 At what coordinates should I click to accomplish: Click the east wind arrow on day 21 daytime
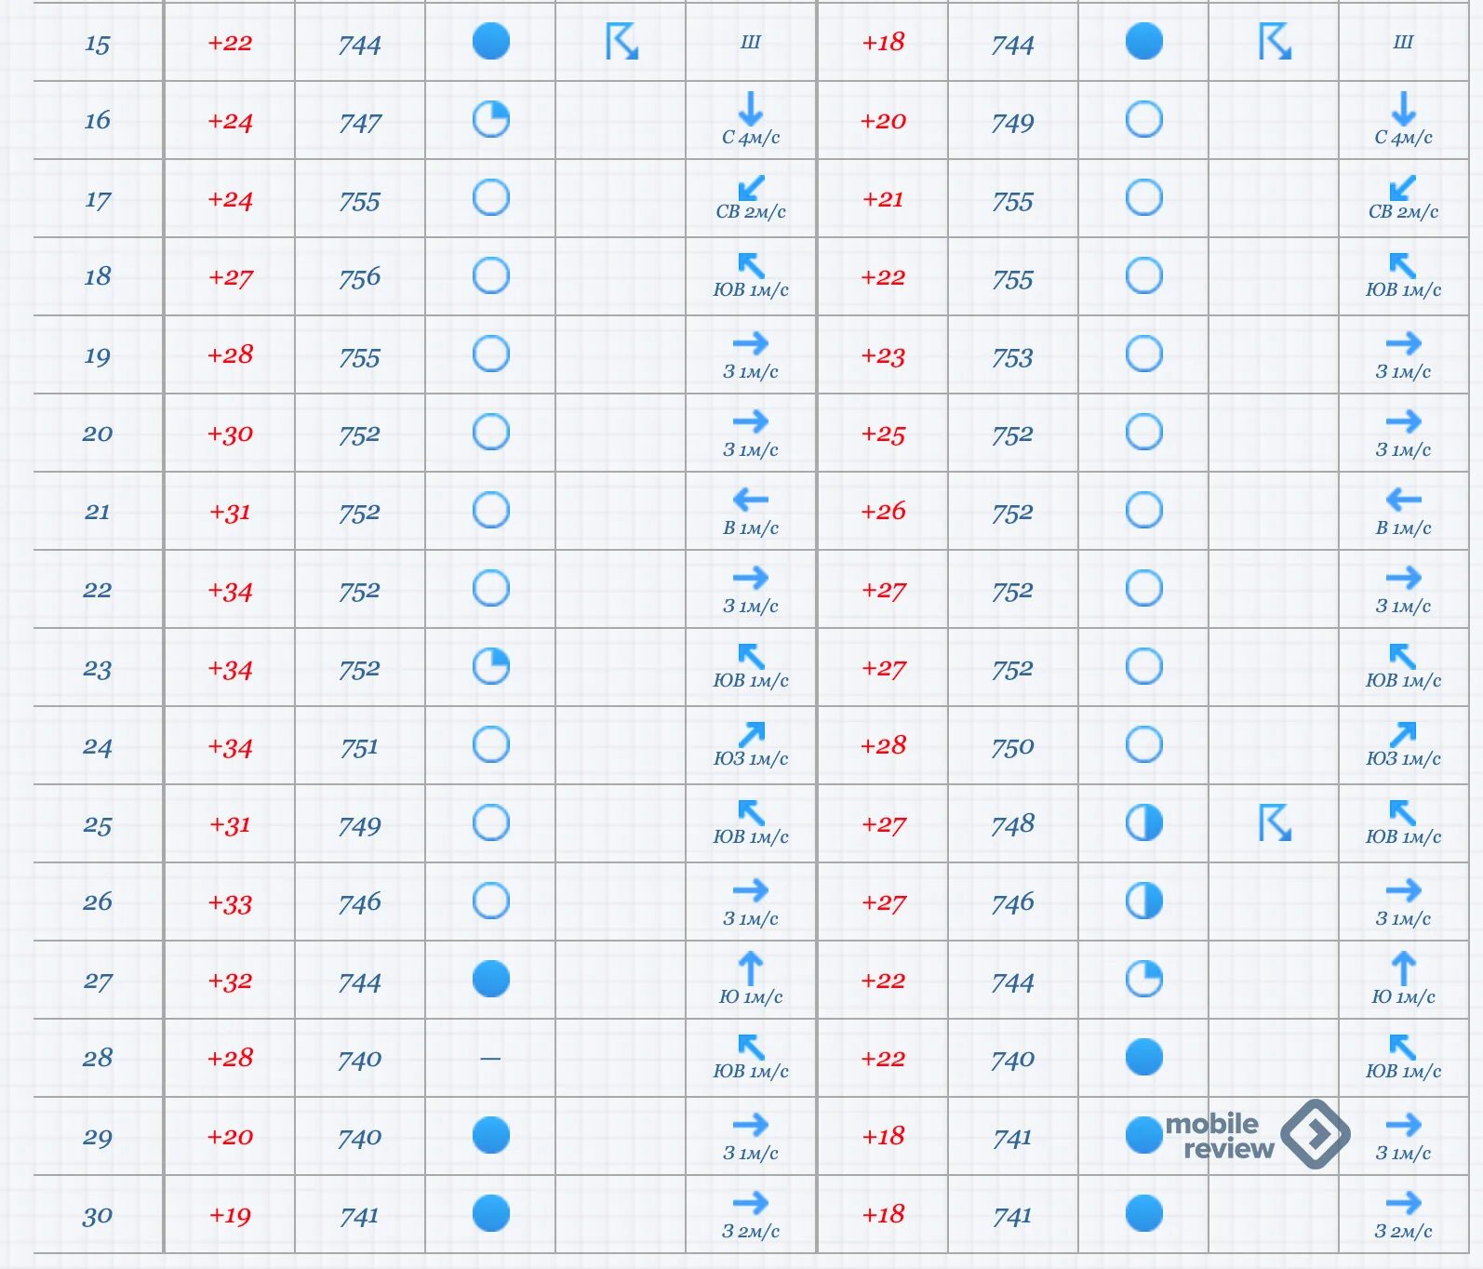click(751, 500)
